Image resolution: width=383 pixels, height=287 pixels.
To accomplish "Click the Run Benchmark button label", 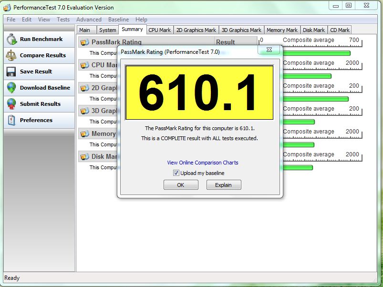I will coord(41,39).
